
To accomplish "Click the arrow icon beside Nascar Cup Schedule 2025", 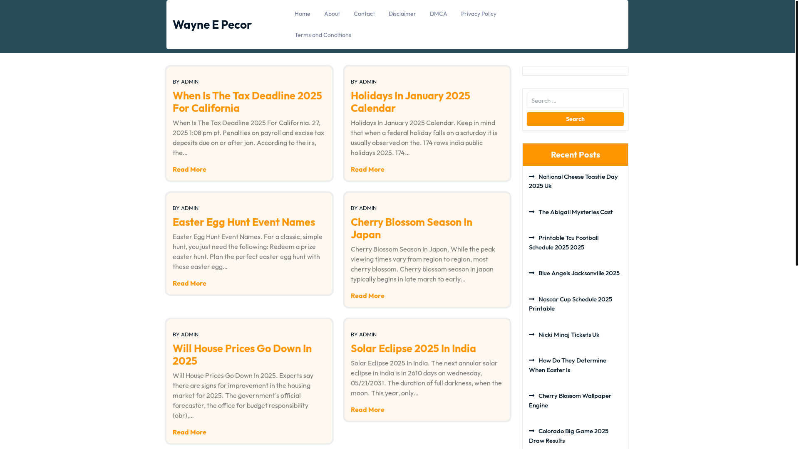I will pyautogui.click(x=531, y=299).
